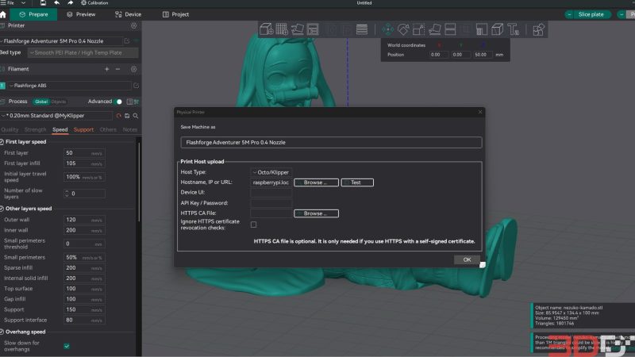Open the Bed type dropdown

83,52
